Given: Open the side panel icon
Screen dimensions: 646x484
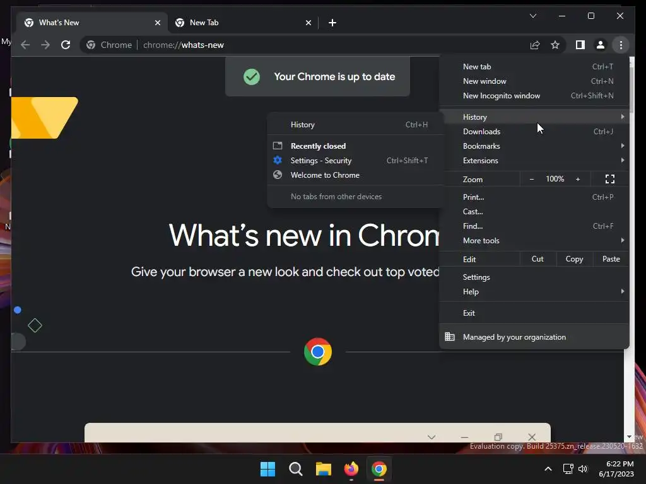Looking at the screenshot, I should [580, 45].
